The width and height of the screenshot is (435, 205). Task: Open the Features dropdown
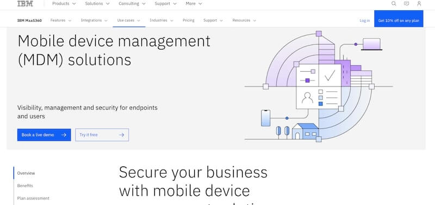[x=61, y=20]
